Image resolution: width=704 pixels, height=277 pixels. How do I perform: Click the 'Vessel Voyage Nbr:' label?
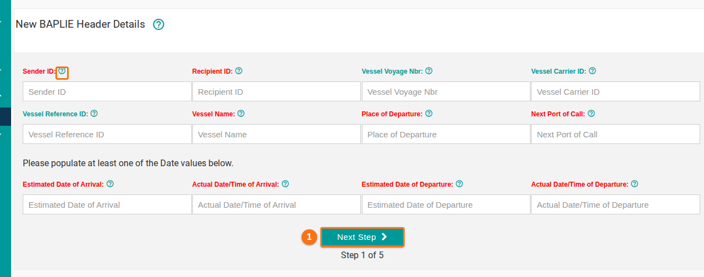pyautogui.click(x=392, y=71)
